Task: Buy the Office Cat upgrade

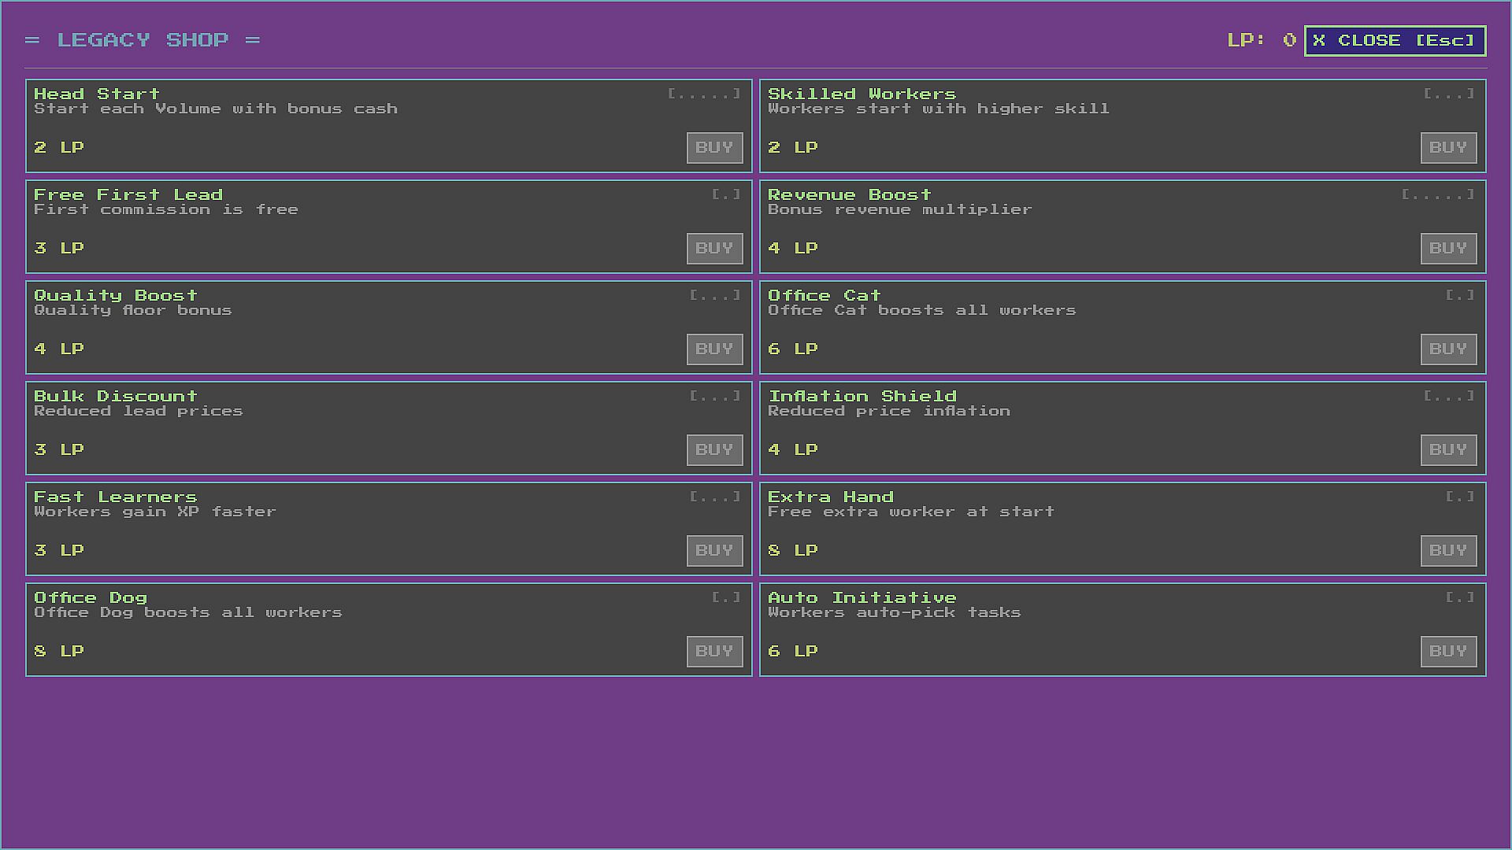Action: [x=1448, y=349]
